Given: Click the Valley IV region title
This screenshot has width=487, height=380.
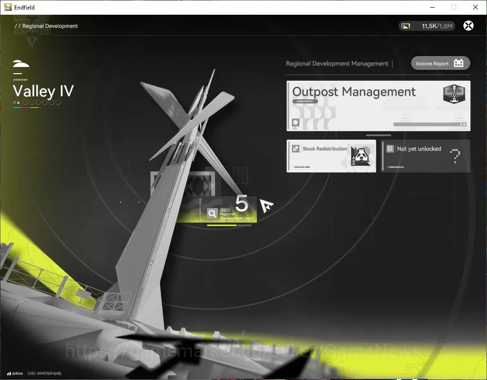Looking at the screenshot, I should coord(43,91).
